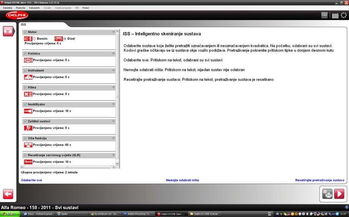349x217 pixels.
Task: Click the VCI connection status dots icon
Action: tap(344, 15)
